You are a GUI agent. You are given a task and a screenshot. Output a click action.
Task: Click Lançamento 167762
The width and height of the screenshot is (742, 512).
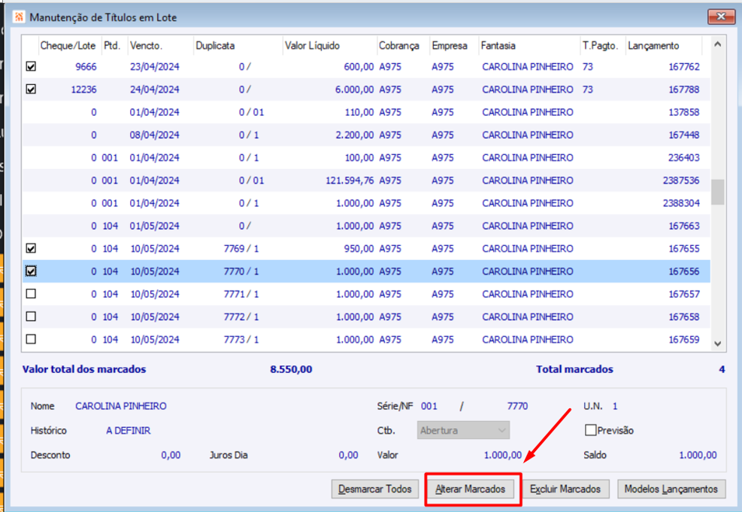[x=684, y=67]
